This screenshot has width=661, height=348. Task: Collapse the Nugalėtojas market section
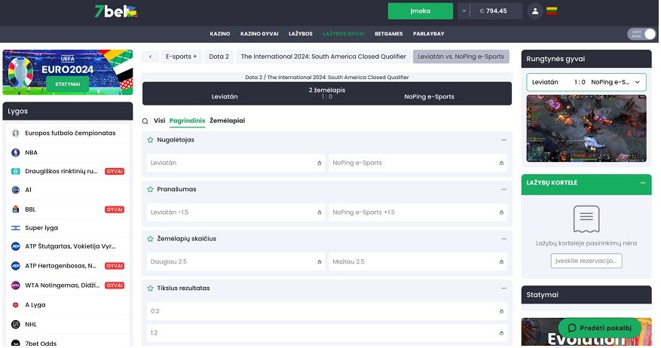pyautogui.click(x=503, y=140)
